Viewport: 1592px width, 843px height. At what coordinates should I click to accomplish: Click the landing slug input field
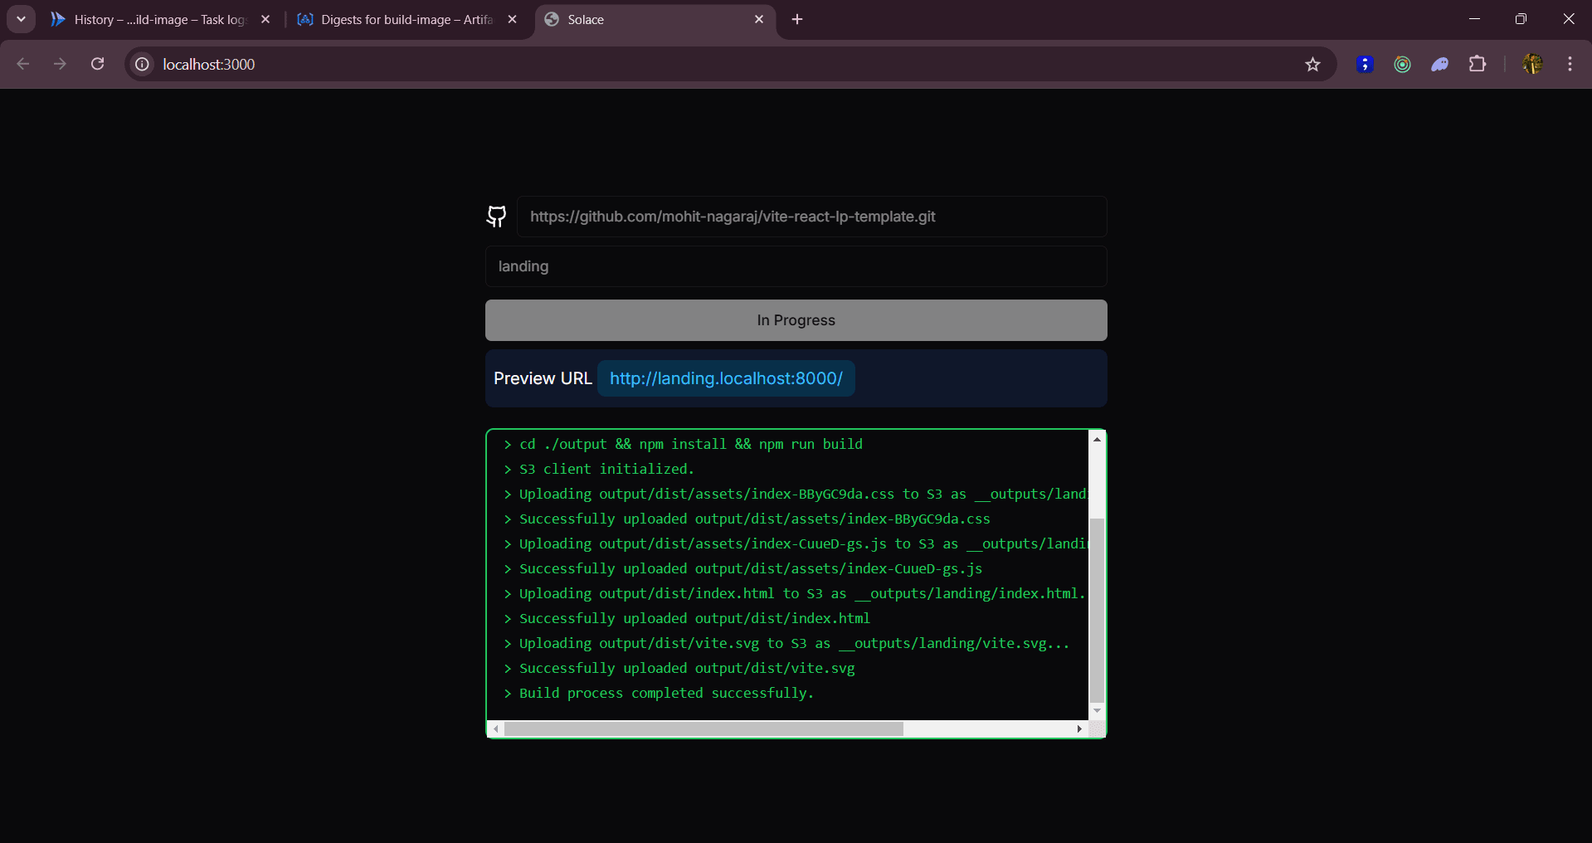coord(796,266)
